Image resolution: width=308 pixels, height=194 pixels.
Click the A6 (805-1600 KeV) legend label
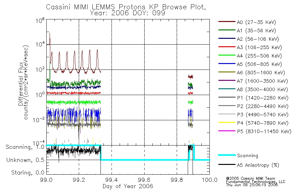pyautogui.click(x=261, y=73)
